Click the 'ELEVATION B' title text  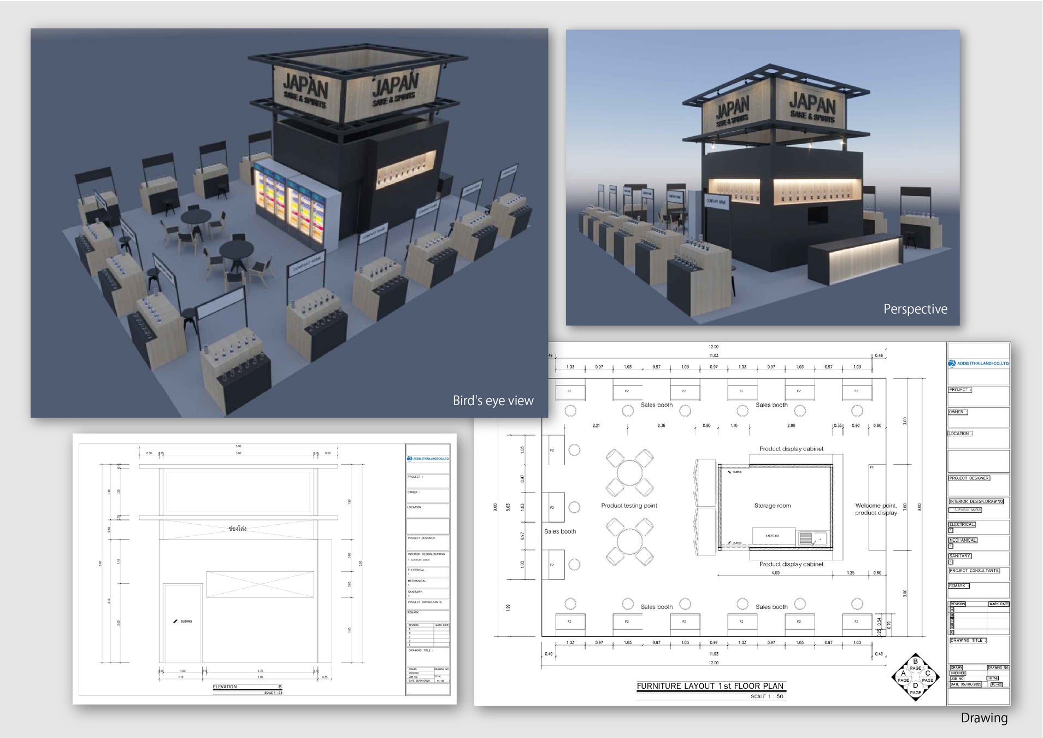(x=247, y=687)
